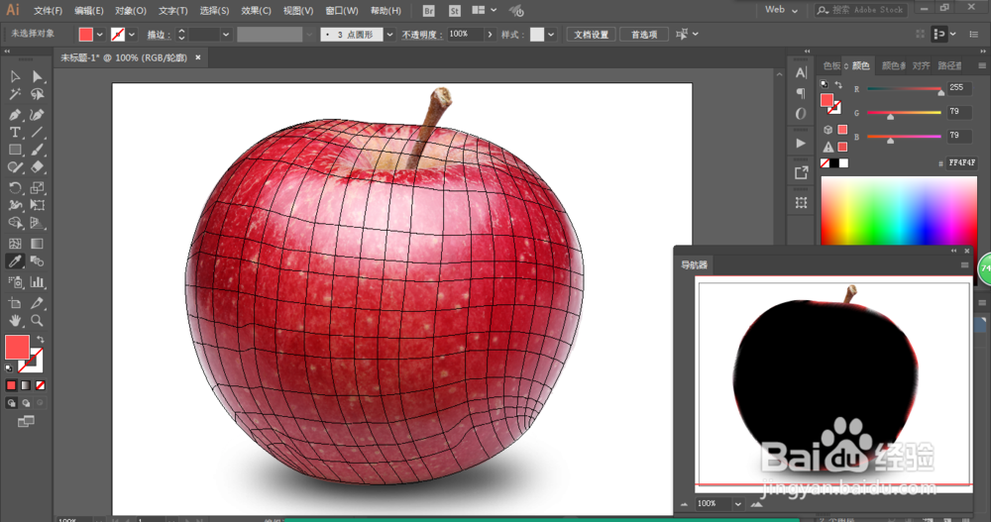Open the stroke color dropdown in control bar
The height and width of the screenshot is (522, 991).
[x=132, y=35]
